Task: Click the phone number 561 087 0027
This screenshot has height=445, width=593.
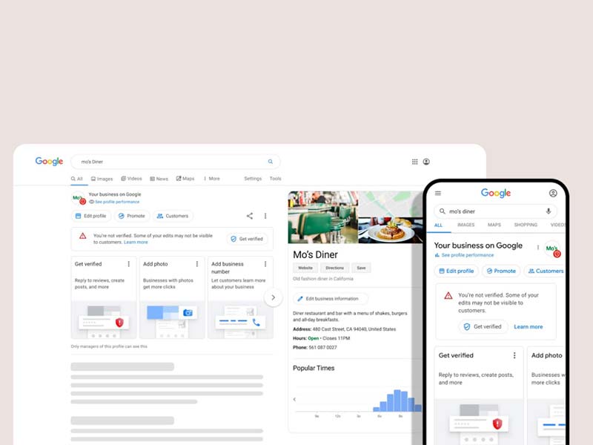Action: click(322, 347)
